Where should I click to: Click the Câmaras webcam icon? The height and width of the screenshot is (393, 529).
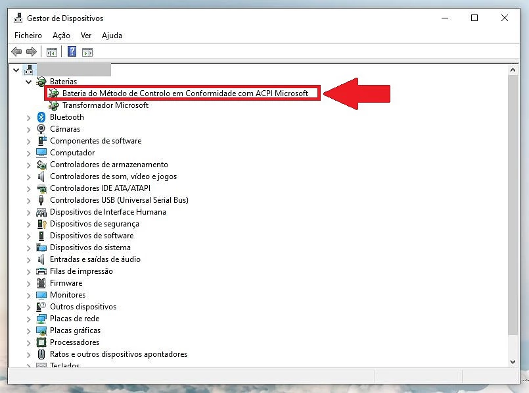(41, 129)
